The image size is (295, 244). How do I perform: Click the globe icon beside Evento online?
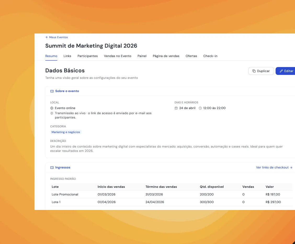coord(52,108)
